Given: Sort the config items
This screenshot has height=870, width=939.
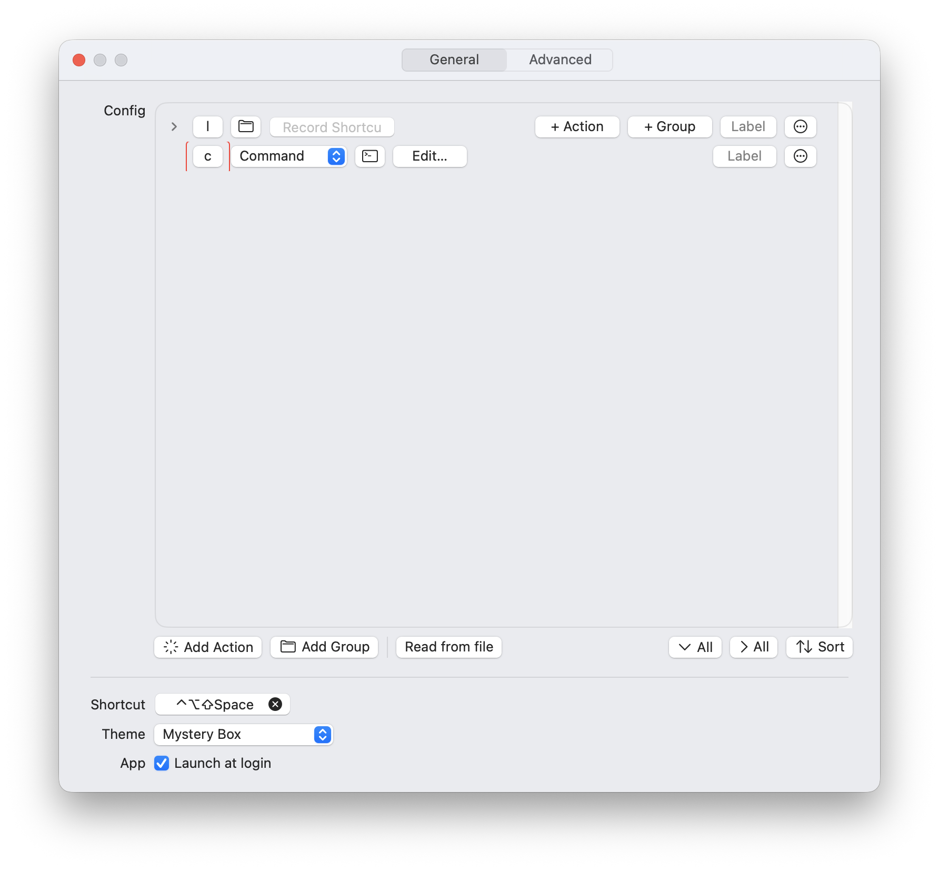Looking at the screenshot, I should 820,647.
